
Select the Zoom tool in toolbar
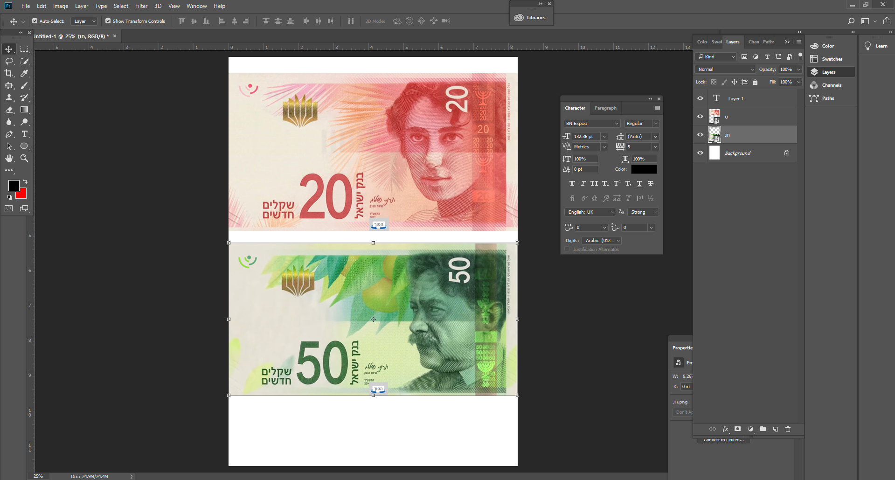(x=24, y=159)
